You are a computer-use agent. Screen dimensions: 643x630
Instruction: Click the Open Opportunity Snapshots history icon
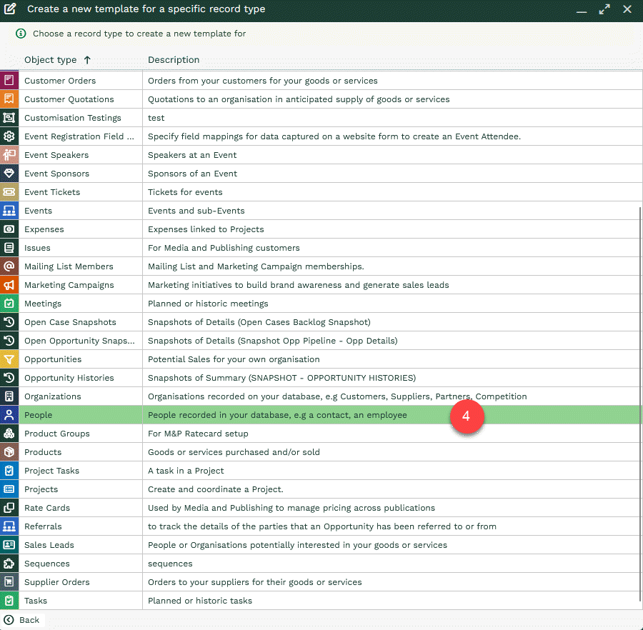pos(9,341)
